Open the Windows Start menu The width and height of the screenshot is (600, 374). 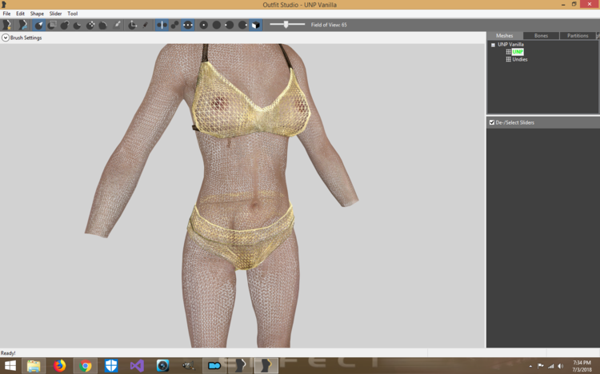pos(10,366)
